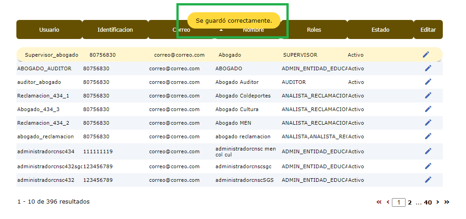Jump to last page double arrow

coord(446,202)
